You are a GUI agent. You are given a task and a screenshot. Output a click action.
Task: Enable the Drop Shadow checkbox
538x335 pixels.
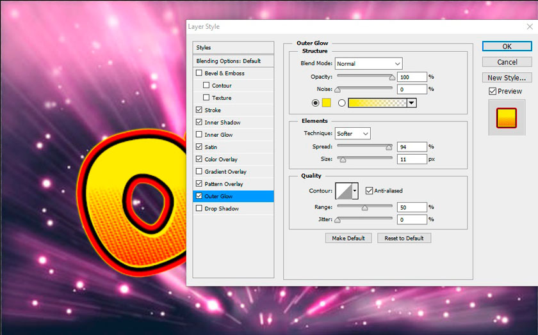tap(199, 208)
